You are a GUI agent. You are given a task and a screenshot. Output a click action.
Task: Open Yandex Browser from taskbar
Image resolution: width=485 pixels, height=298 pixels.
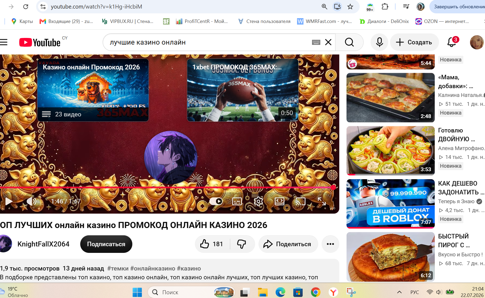tap(333, 292)
